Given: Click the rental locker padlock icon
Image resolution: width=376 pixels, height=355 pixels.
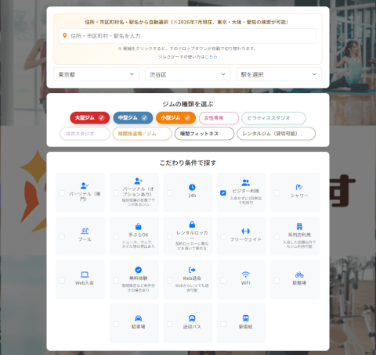Looking at the screenshot, I should point(192,224).
